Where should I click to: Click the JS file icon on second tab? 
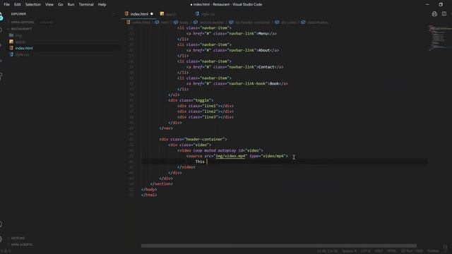162,14
